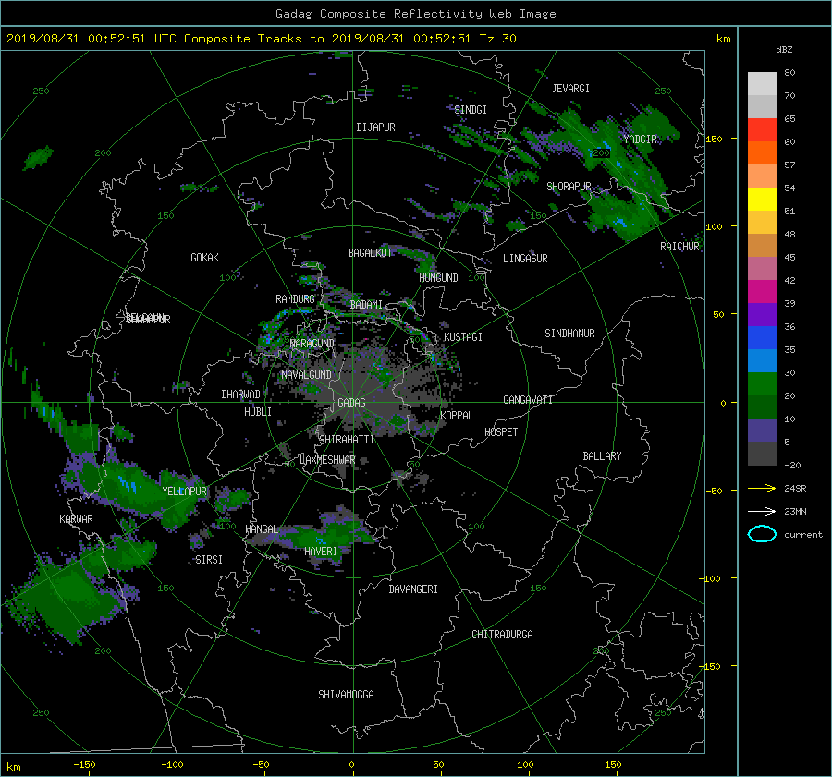
Task: Click the -50 tick on bottom axis
Action: click(x=261, y=765)
